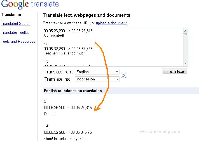Click the text box scrollbar down arrow
This screenshot has height=141, width=199.
click(x=185, y=64)
